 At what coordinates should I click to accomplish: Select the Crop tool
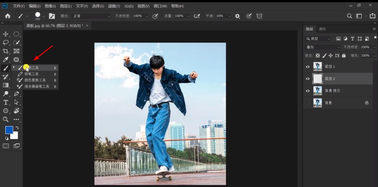click(x=5, y=51)
